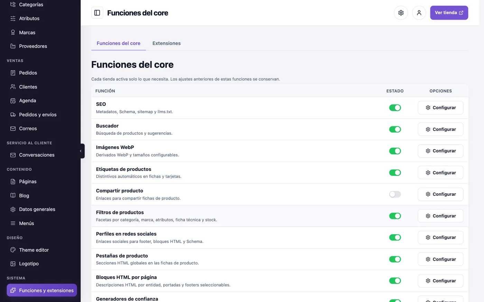
Task: Click the 'Compartir producto' function title
Action: point(120,191)
